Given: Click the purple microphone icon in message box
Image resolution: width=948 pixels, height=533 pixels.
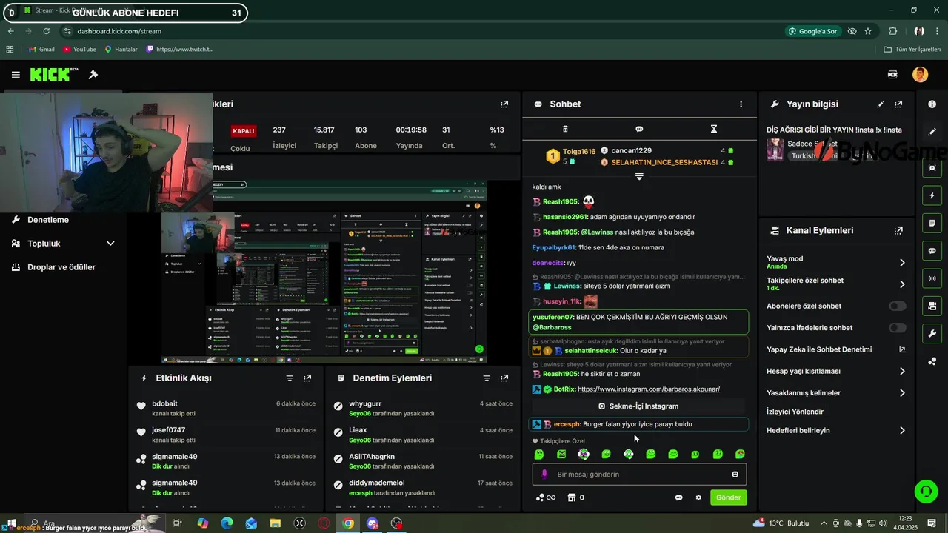Looking at the screenshot, I should pyautogui.click(x=544, y=475).
